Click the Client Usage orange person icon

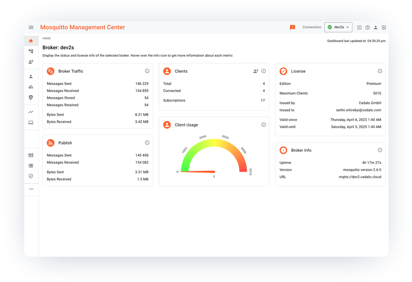[x=167, y=125]
